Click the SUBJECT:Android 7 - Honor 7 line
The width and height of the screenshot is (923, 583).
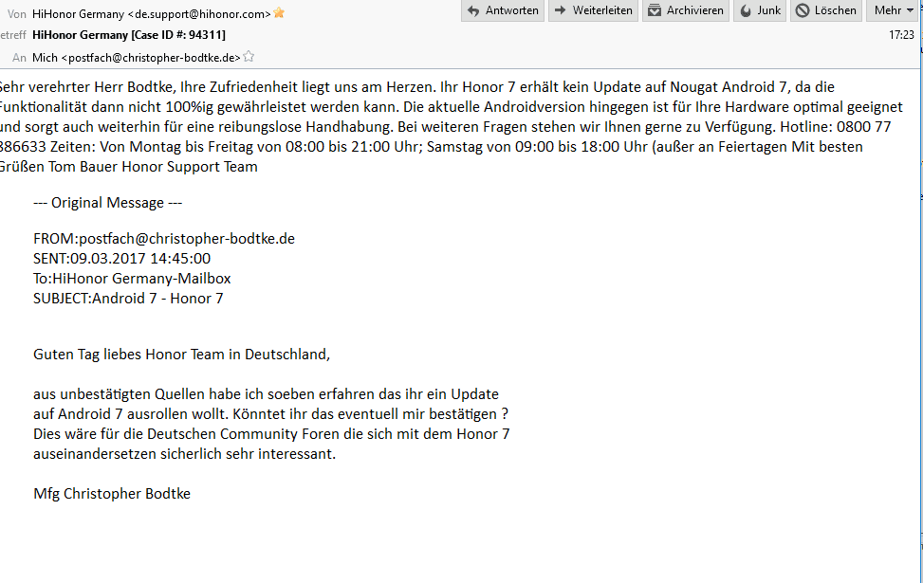[x=128, y=299]
